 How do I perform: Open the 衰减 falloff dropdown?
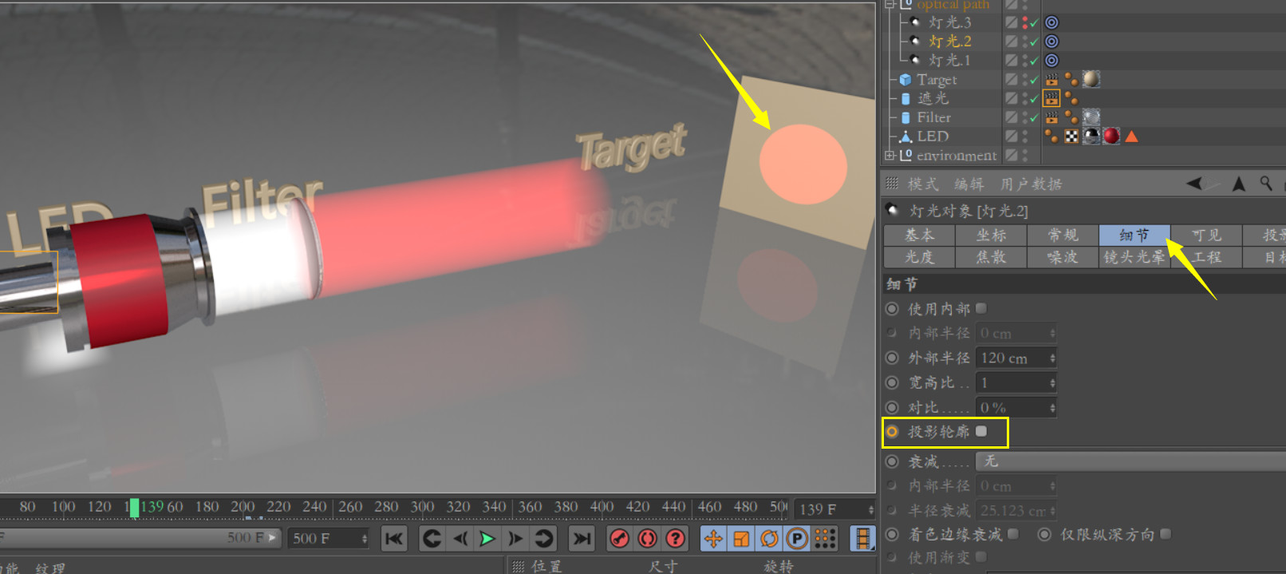coord(1130,461)
